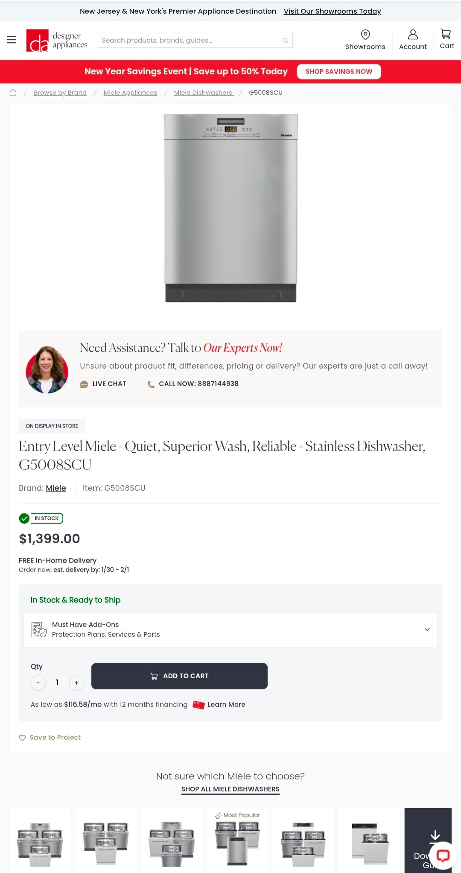461x873 pixels.
Task: Click the Save to Project heart
Action: 23,738
